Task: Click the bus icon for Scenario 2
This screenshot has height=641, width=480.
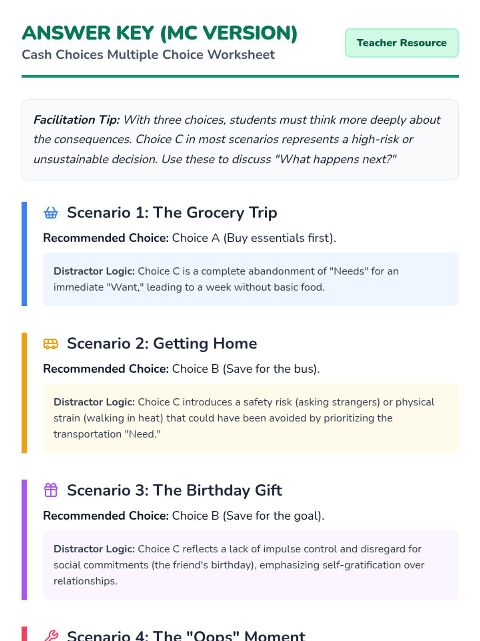Action: coord(51,344)
